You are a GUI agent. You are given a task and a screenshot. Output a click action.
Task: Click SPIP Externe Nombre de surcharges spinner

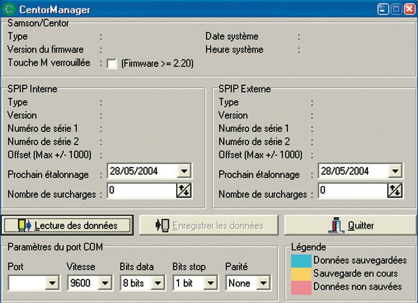click(395, 190)
